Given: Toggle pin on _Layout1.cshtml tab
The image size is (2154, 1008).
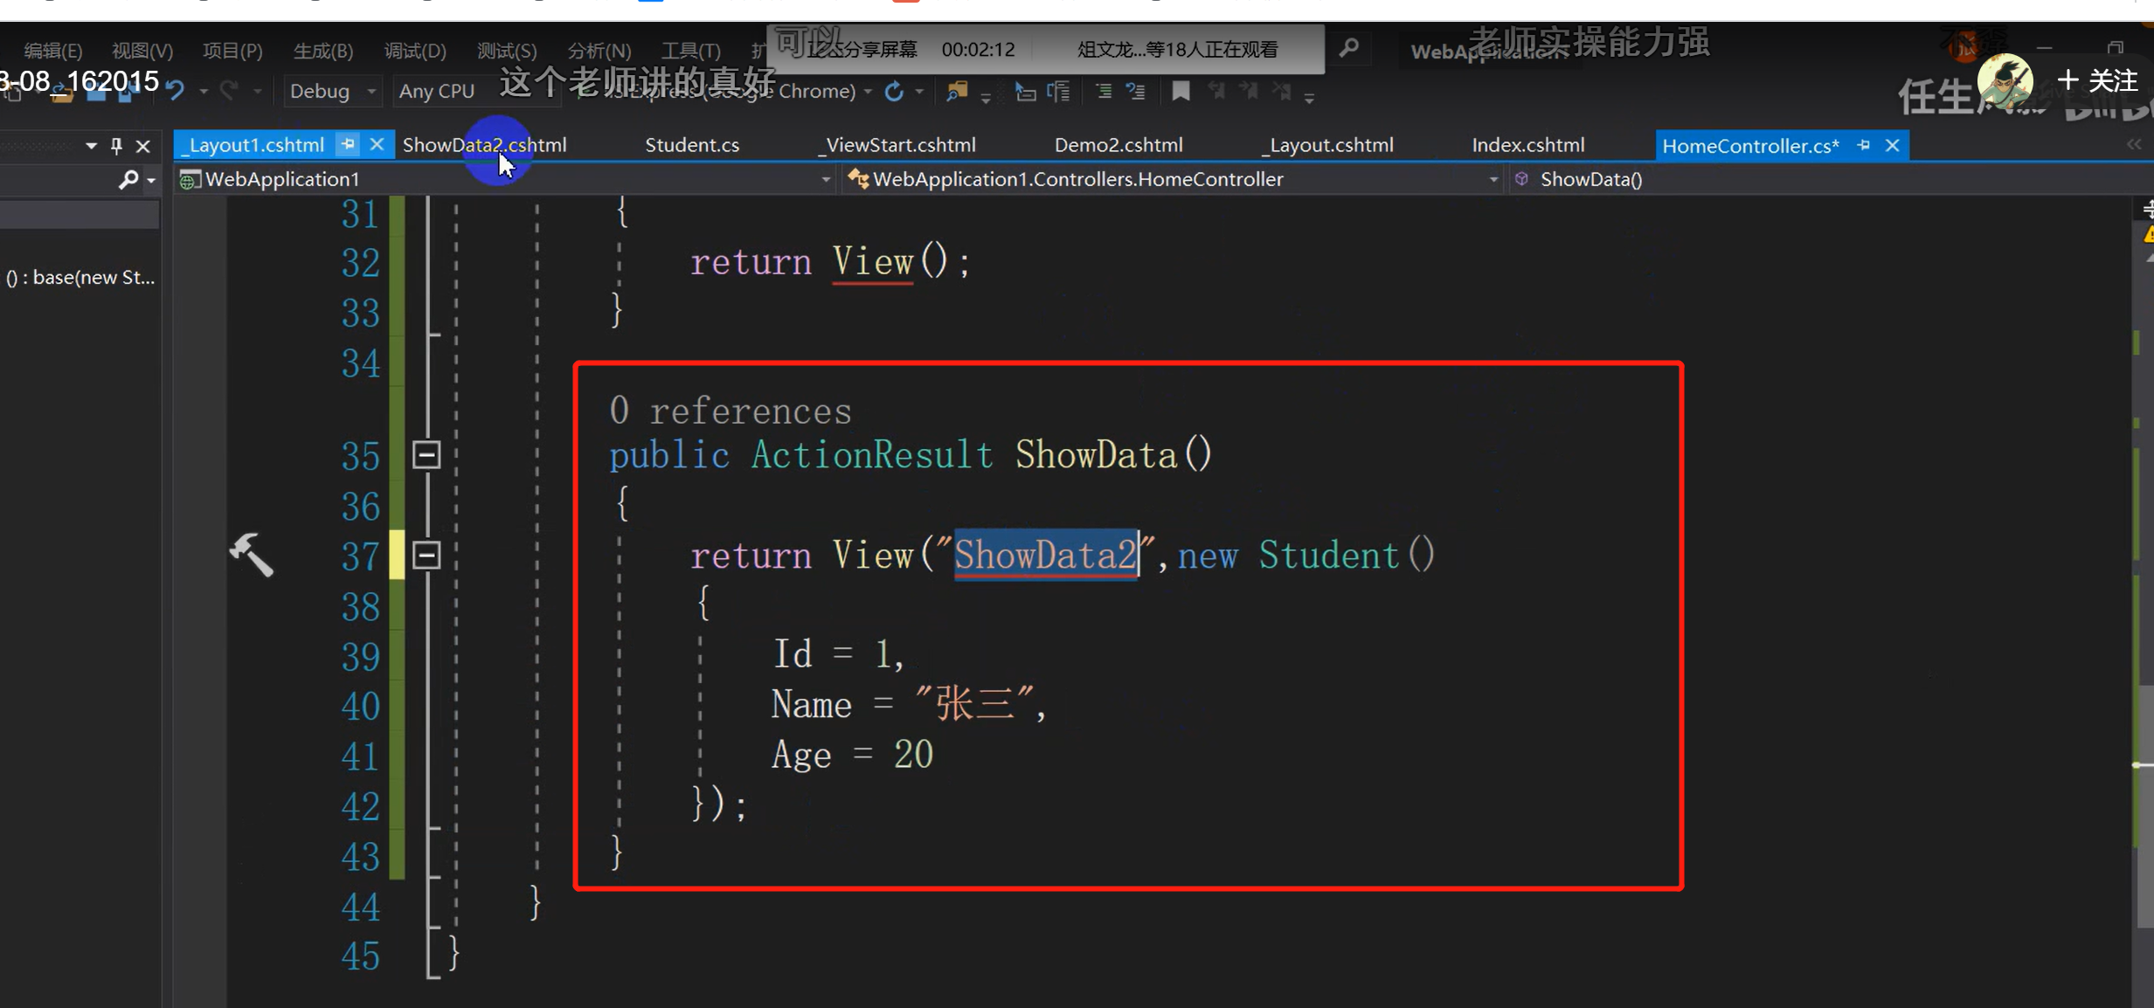Looking at the screenshot, I should pos(348,145).
